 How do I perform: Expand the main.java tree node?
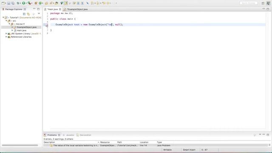12,30
